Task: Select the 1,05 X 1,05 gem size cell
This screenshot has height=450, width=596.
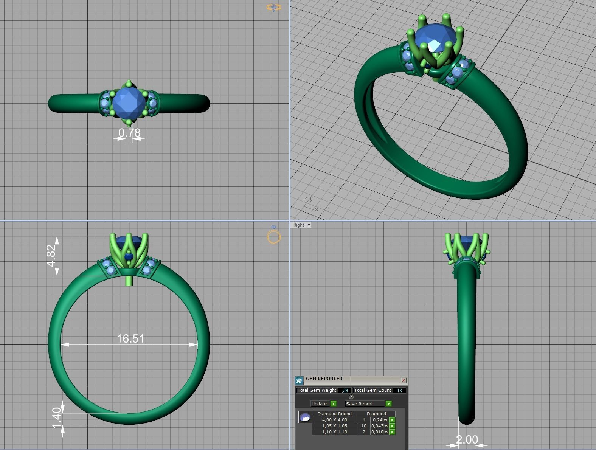Action: coord(334,426)
